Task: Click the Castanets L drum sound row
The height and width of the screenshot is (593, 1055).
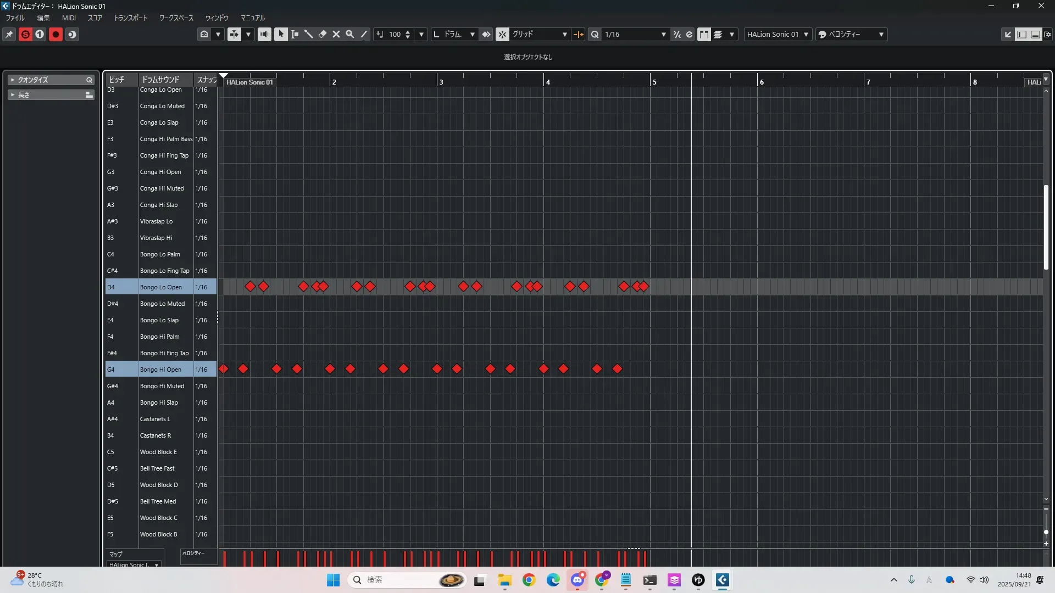Action: point(156,419)
